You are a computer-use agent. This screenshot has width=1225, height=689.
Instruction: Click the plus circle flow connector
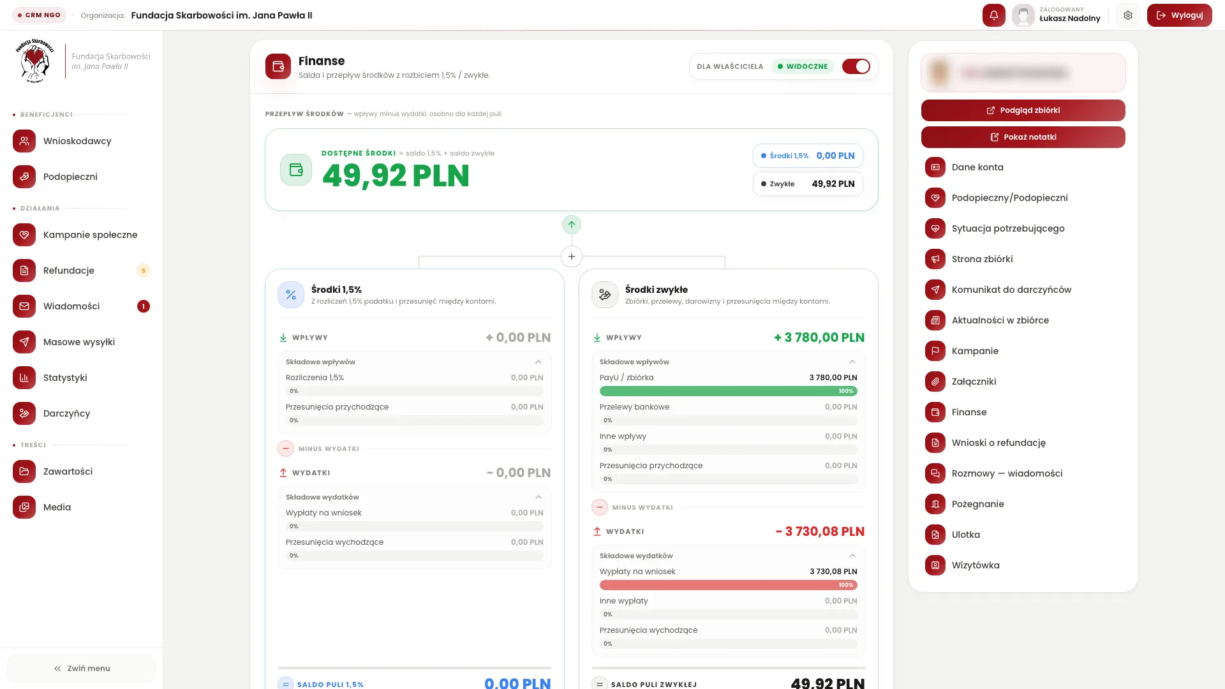point(572,256)
